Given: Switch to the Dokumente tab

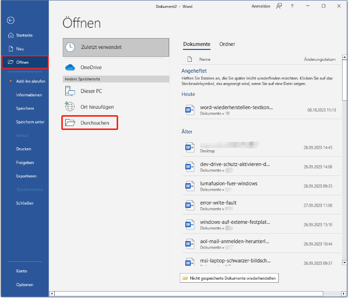Looking at the screenshot, I should point(197,44).
